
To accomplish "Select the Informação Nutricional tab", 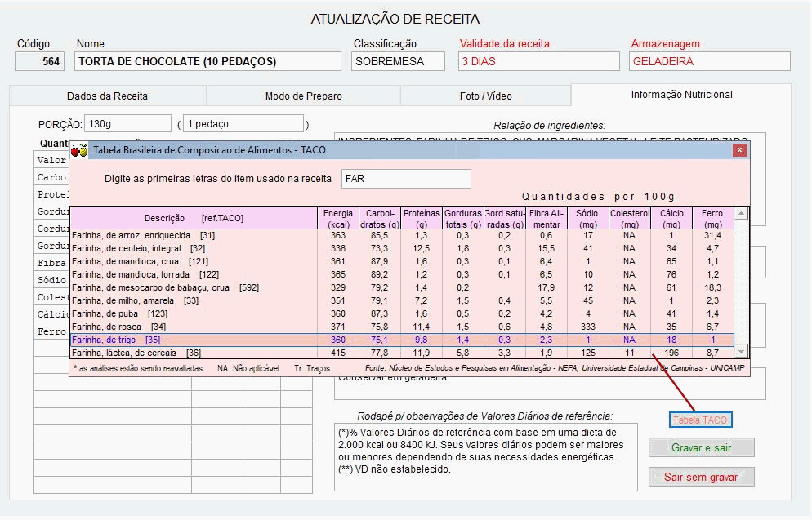I will [x=681, y=95].
